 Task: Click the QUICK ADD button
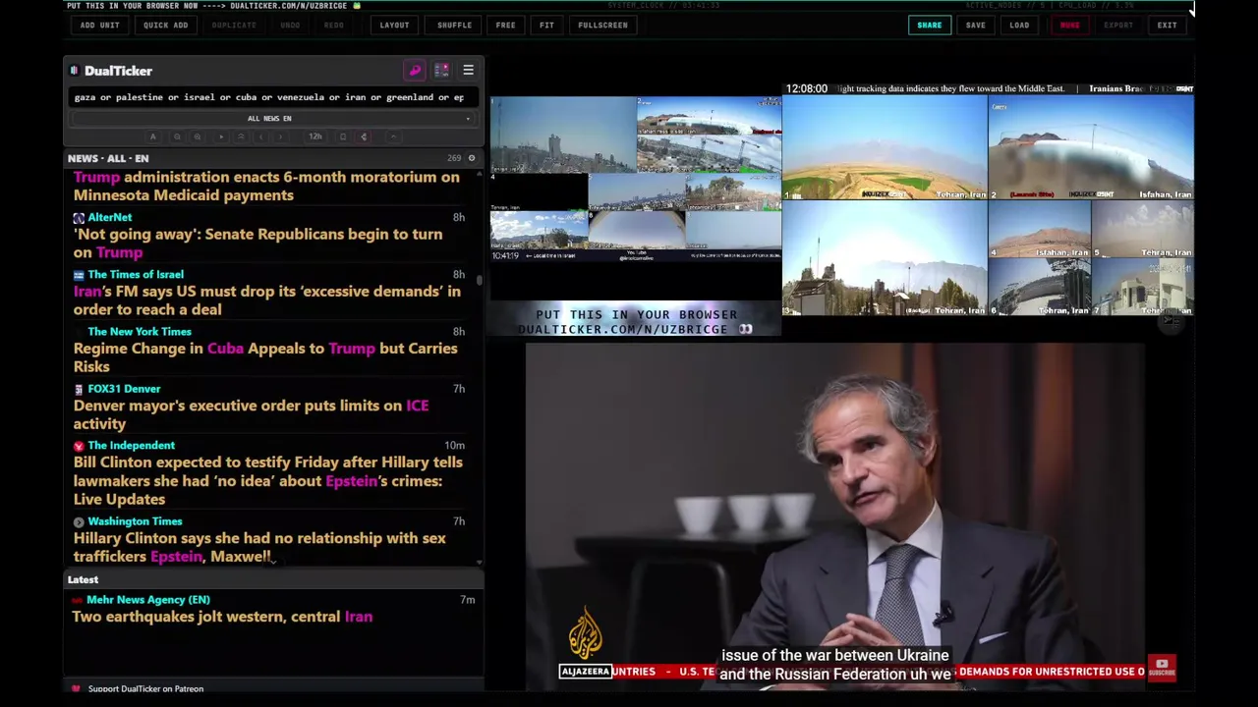[x=165, y=25]
